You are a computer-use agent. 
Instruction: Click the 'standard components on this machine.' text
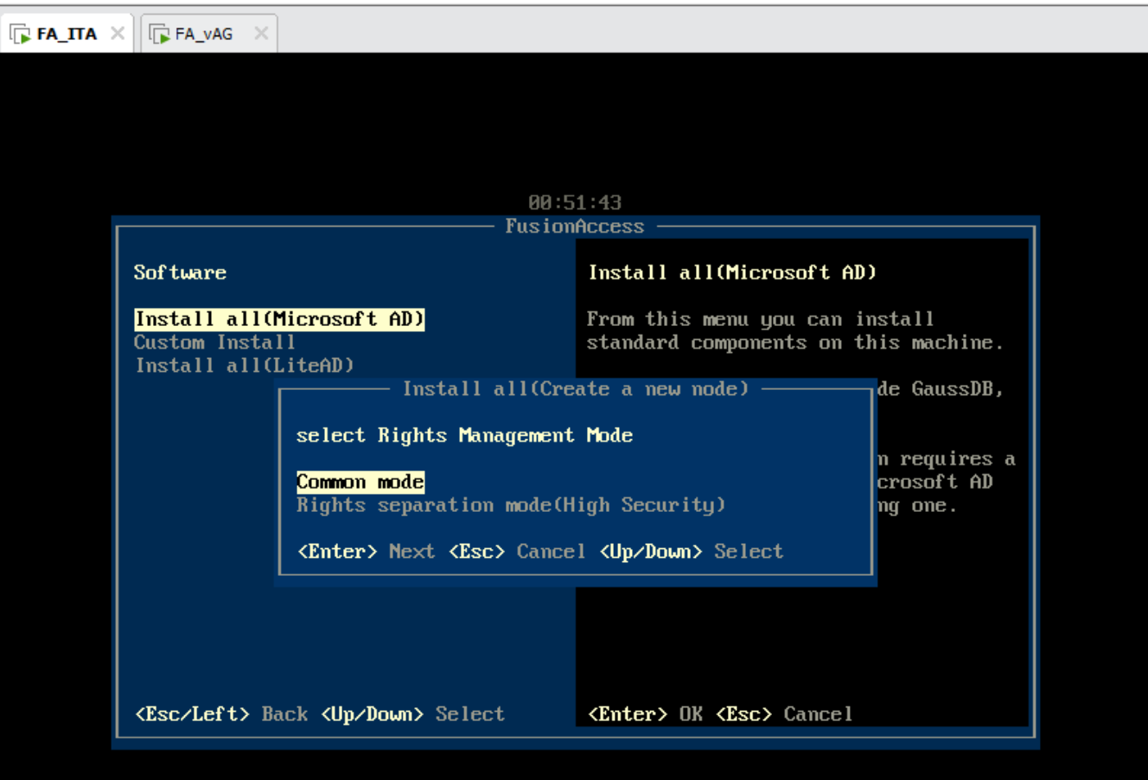(x=794, y=342)
